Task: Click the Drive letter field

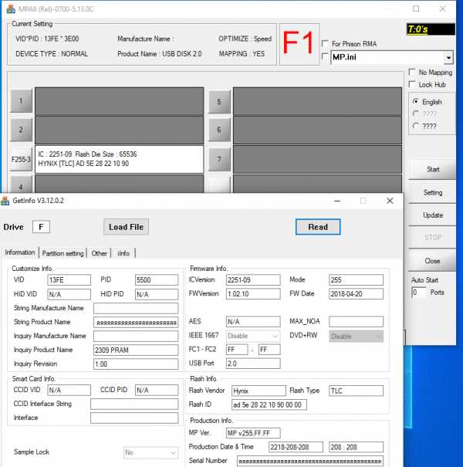Action: [41, 227]
